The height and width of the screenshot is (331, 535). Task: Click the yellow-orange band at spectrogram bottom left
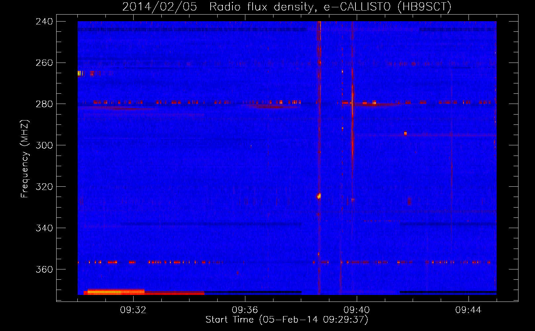tap(116, 292)
